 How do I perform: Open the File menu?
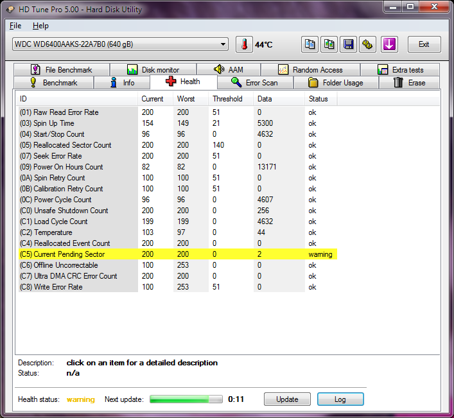coord(15,26)
